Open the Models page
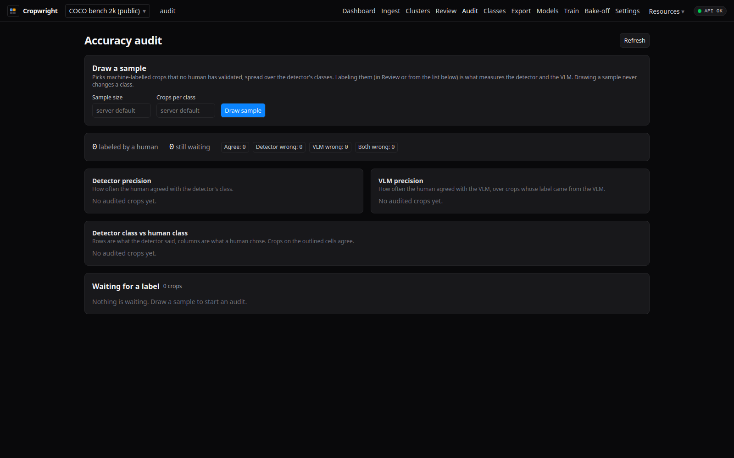734x458 pixels. pos(547,11)
